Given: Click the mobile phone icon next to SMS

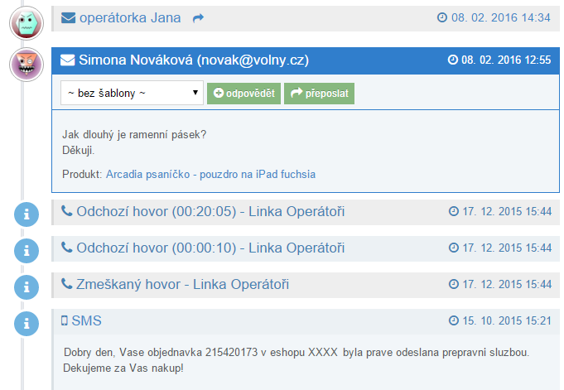Looking at the screenshot, I should [x=65, y=321].
